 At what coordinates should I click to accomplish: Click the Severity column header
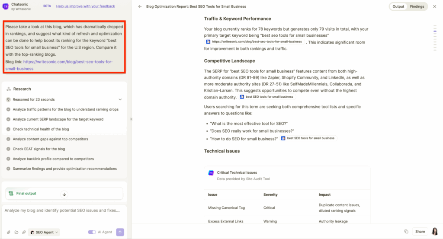click(270, 194)
